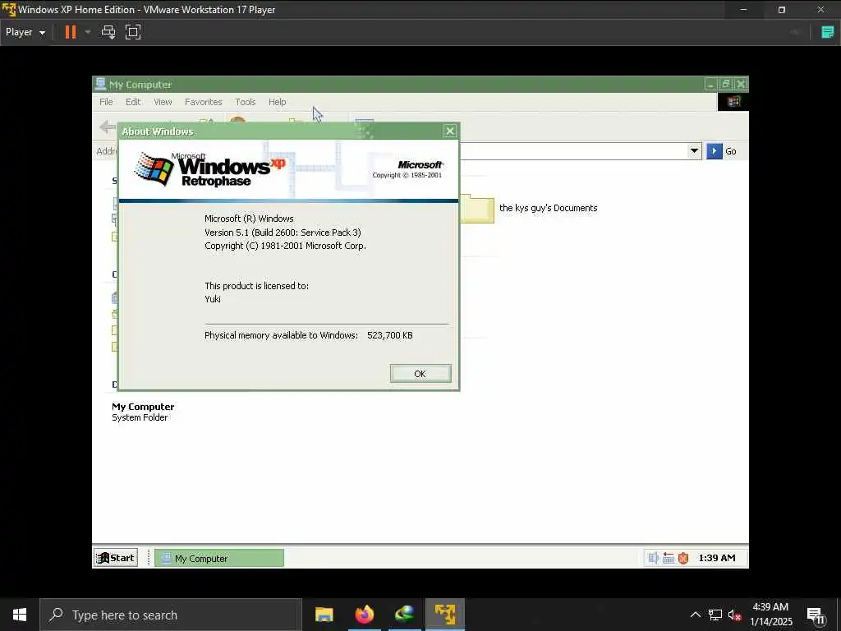Open the Help menu in My Computer
The image size is (841, 631).
point(278,102)
